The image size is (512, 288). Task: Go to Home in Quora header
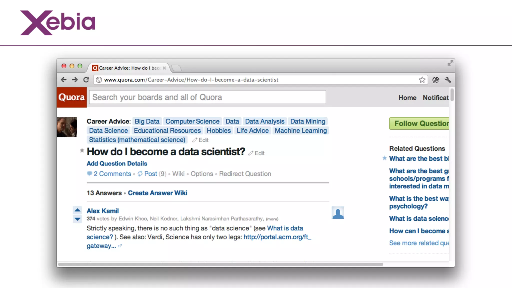[407, 98]
